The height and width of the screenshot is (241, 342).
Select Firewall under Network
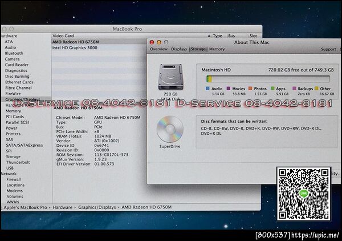tap(14, 179)
